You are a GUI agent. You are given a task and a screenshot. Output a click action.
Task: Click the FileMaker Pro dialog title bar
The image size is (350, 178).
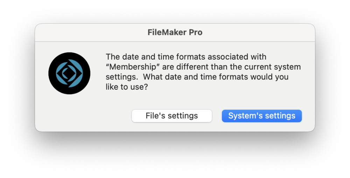click(175, 33)
